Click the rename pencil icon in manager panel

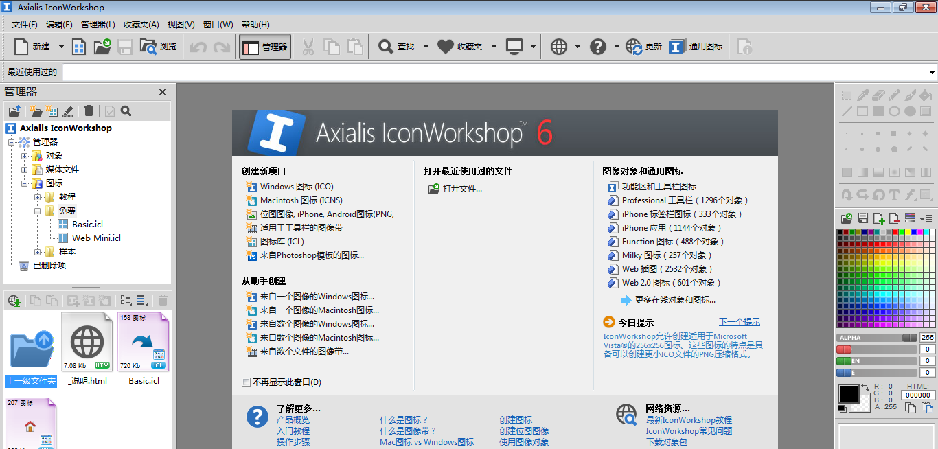[x=68, y=111]
